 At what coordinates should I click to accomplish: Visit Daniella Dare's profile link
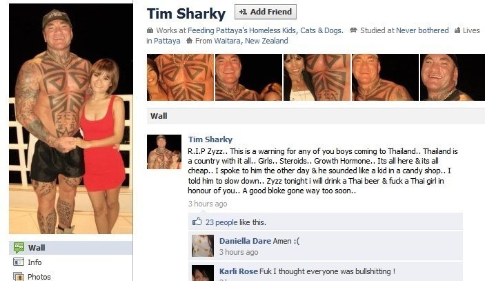[x=245, y=241]
